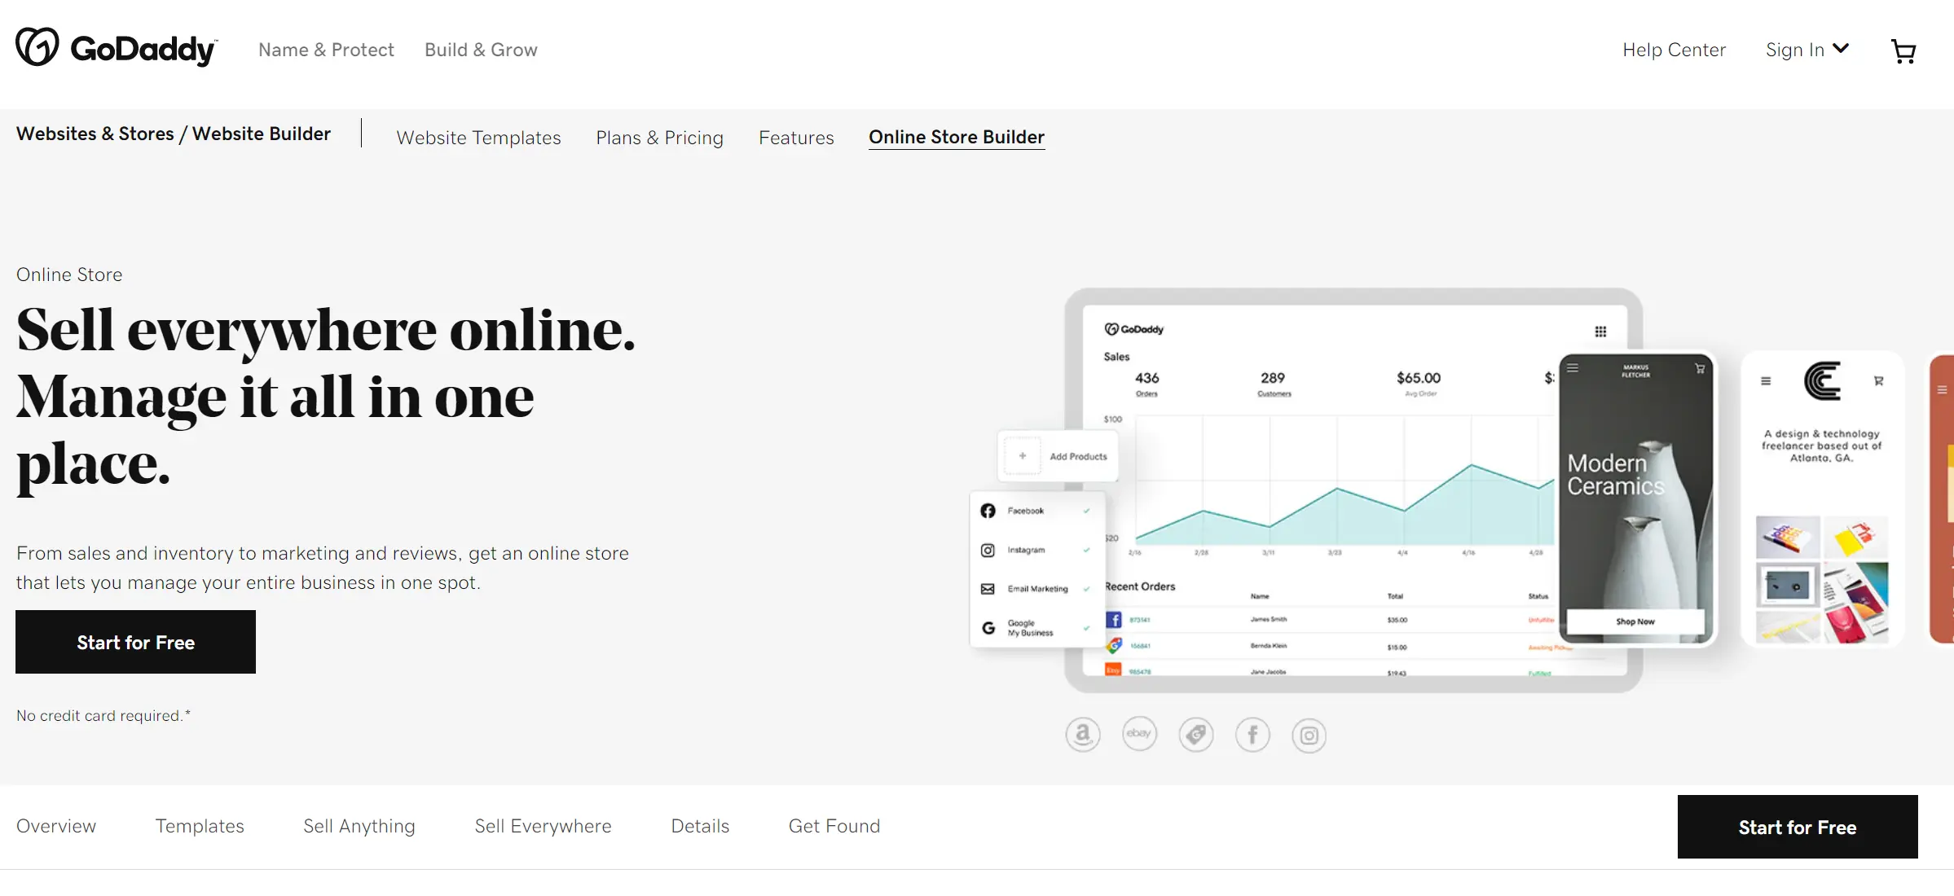Select the Online Store Builder tab

coord(957,136)
